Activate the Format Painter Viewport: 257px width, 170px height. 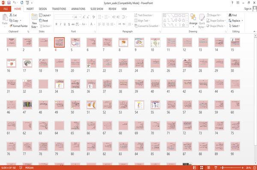(19, 26)
